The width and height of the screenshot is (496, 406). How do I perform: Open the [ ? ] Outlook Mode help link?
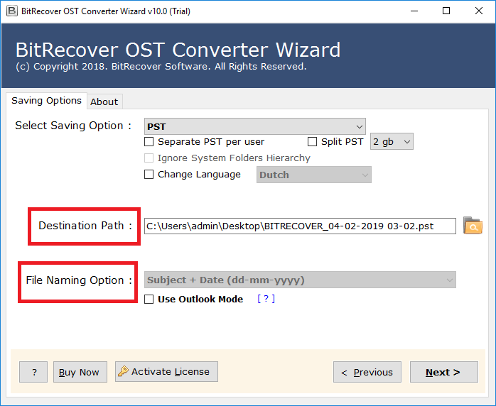point(266,299)
